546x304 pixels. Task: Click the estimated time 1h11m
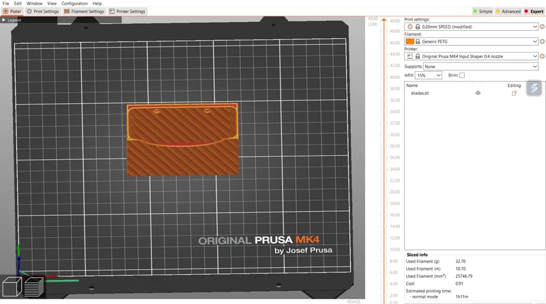[x=462, y=296]
